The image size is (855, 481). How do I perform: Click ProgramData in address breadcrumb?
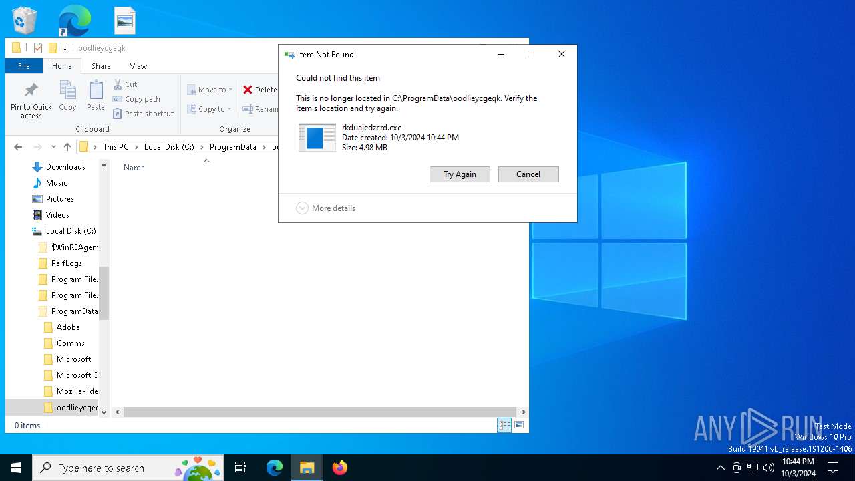(x=233, y=147)
